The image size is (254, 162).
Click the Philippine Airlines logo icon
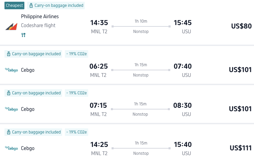[x=11, y=26]
